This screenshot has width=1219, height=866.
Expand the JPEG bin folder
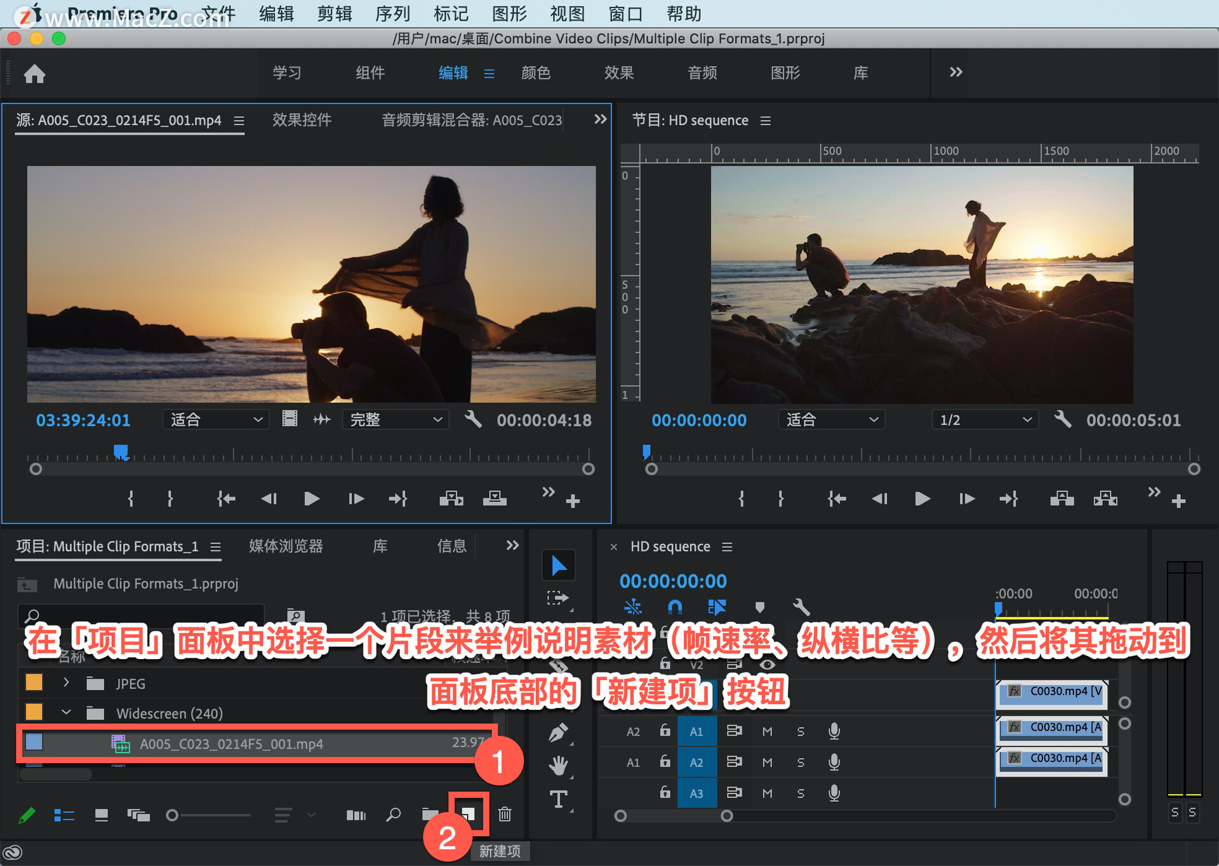tap(66, 683)
